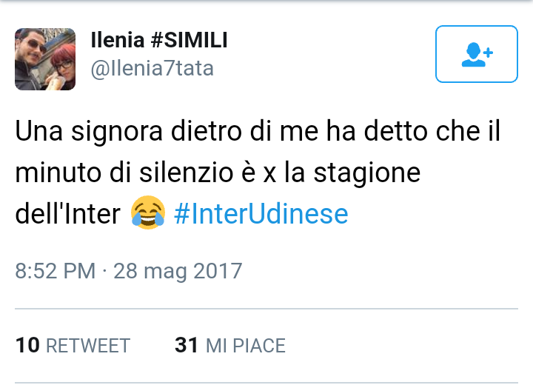Click the display name Ilenia #SIMILI
533x385 pixels.
(158, 41)
